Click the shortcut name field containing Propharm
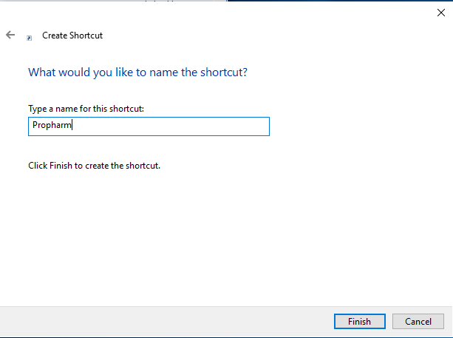This screenshot has width=453, height=338. coord(149,126)
